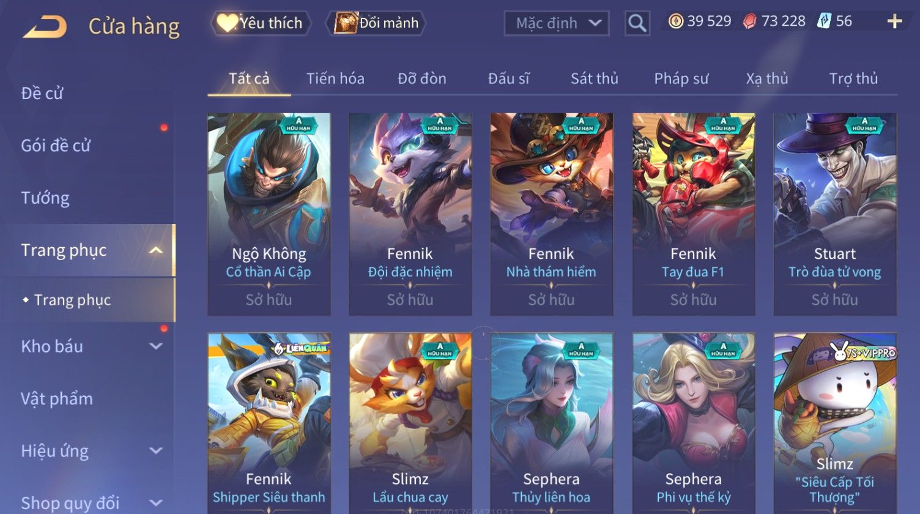Tap the plus icon to add currency
Screen dimensions: 920x514
pos(894,22)
